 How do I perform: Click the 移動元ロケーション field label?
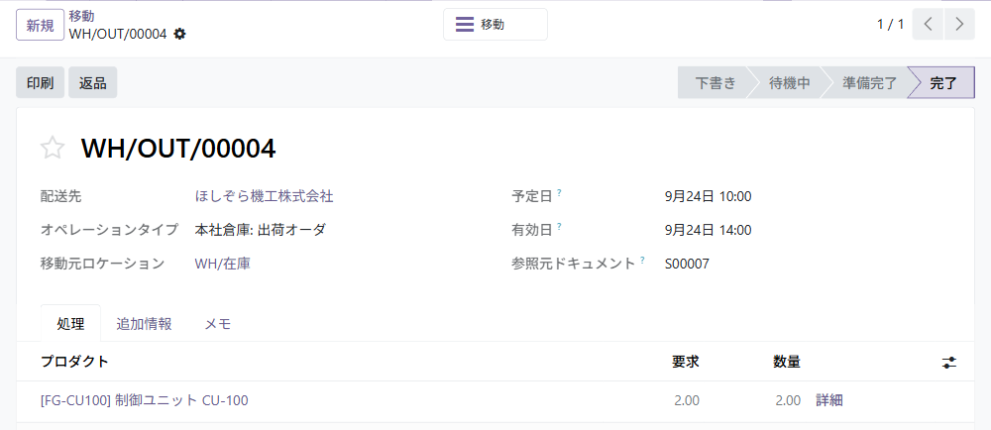tap(102, 264)
